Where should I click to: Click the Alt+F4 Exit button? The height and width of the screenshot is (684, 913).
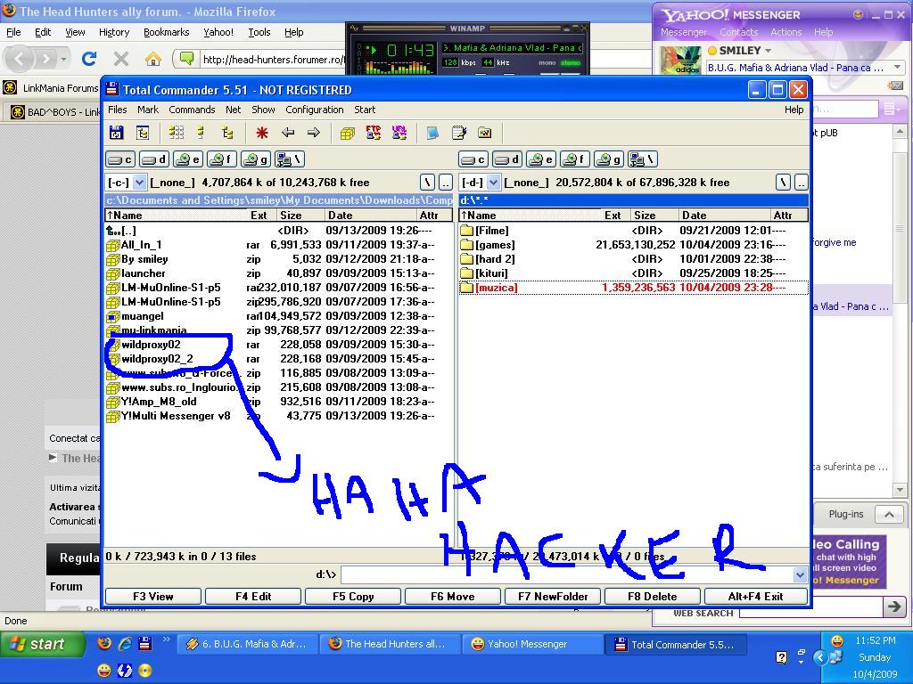[x=756, y=596]
